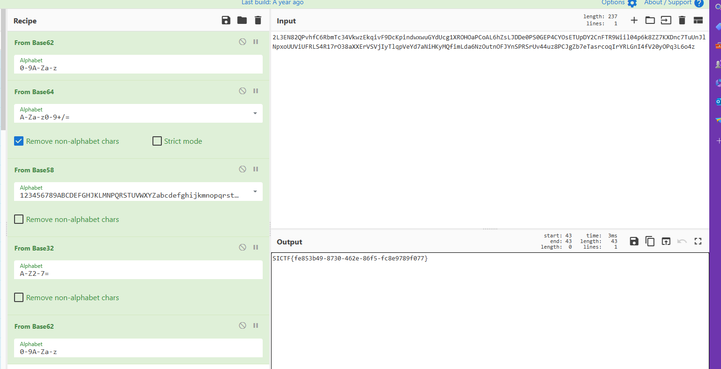Save output to file icon

[634, 241]
